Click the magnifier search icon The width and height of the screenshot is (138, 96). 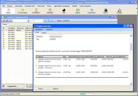(45, 21)
